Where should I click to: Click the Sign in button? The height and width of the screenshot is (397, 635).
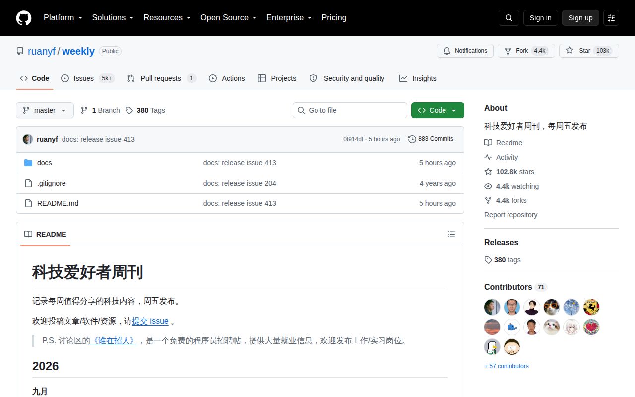tap(540, 18)
